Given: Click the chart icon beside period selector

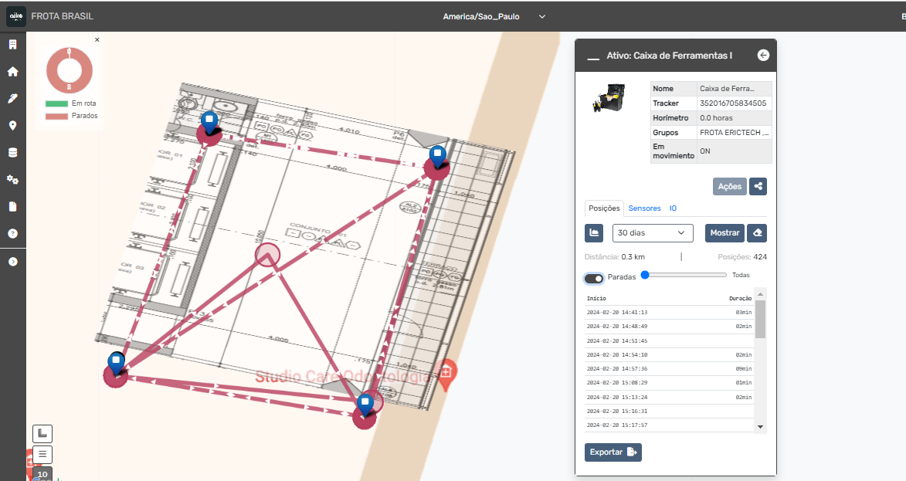Looking at the screenshot, I should pos(594,232).
